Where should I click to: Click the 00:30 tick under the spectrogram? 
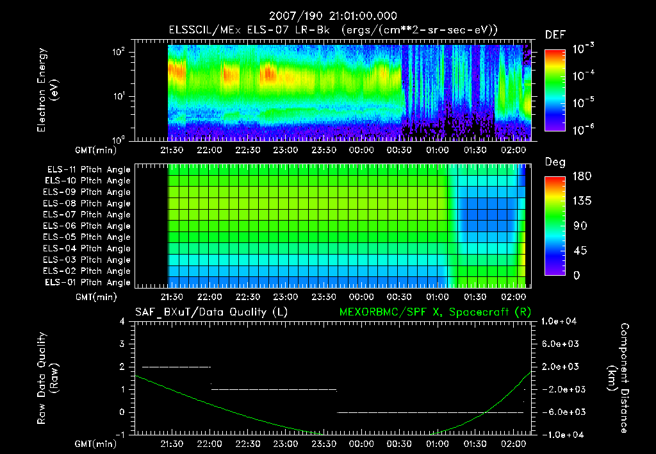point(399,150)
